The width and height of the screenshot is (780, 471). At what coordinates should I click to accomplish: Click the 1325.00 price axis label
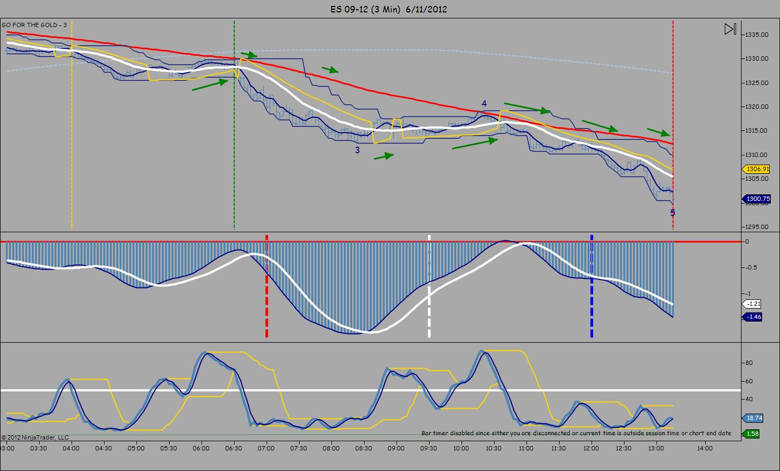coord(757,83)
